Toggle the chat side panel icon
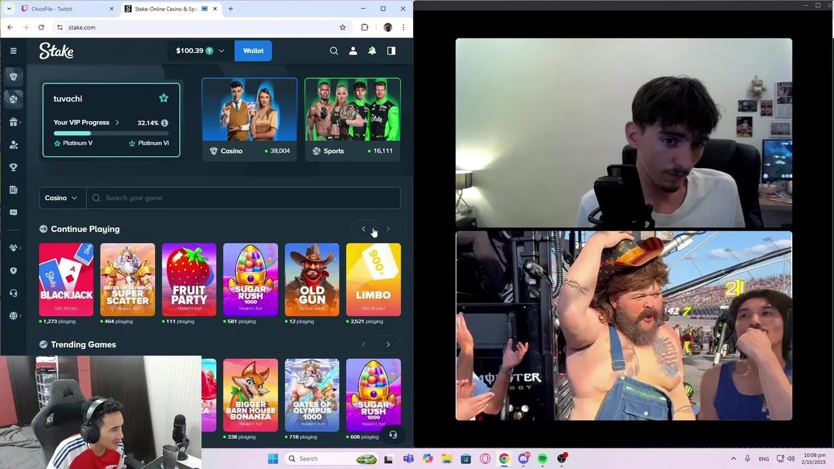This screenshot has width=834, height=469. click(391, 51)
